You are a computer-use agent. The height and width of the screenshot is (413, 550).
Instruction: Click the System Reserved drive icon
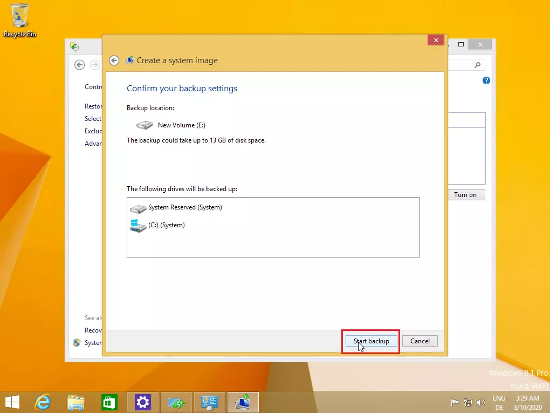click(x=138, y=208)
